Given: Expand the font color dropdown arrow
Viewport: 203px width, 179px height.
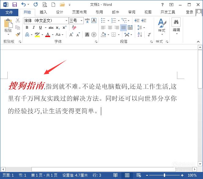Looking at the screenshot, I should pos(53,35).
